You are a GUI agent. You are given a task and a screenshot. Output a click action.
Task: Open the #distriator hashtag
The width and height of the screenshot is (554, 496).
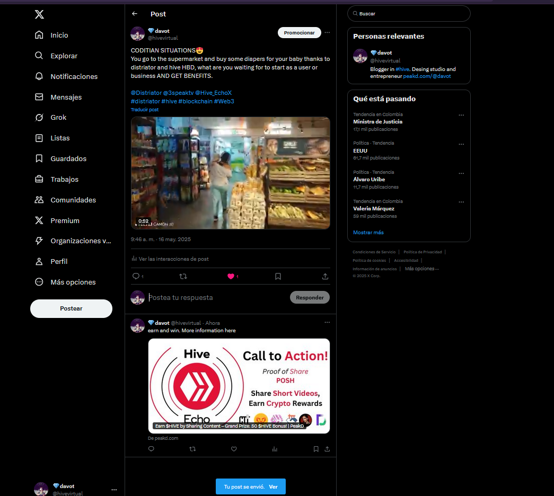[x=145, y=101]
